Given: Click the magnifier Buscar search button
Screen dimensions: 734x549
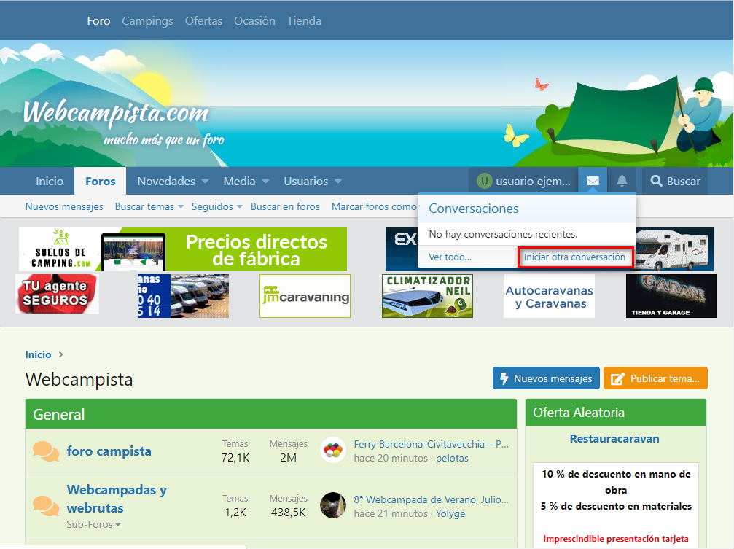Looking at the screenshot, I should (675, 181).
